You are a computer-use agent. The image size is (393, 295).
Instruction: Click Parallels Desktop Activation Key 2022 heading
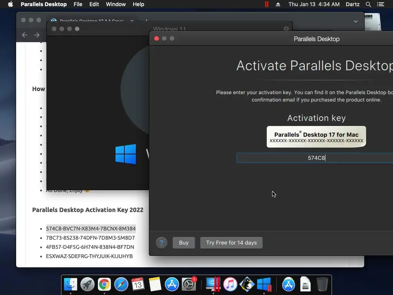pos(88,210)
